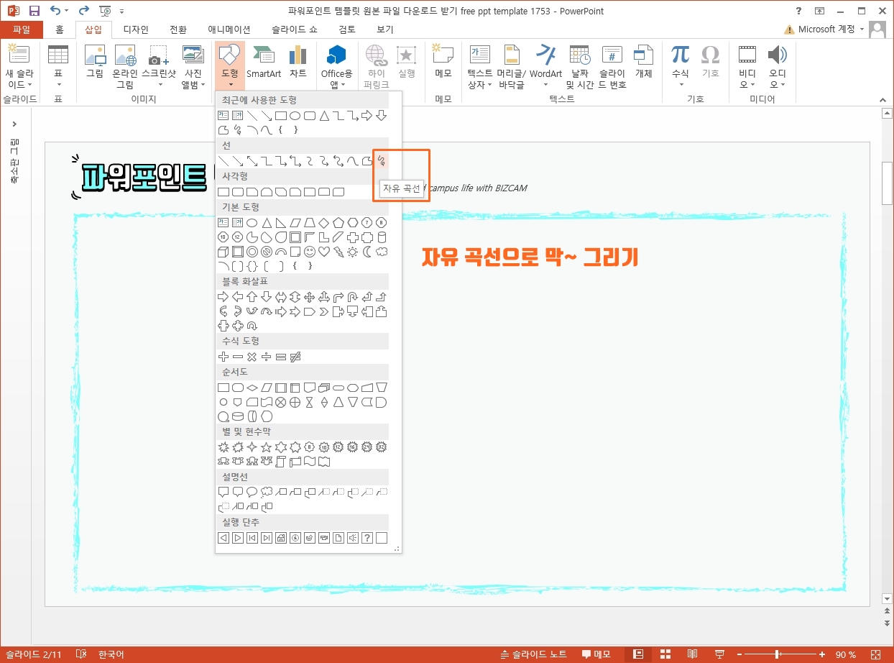Insert a chart with 차트
Image resolution: width=894 pixels, height=663 pixels.
coord(298,61)
